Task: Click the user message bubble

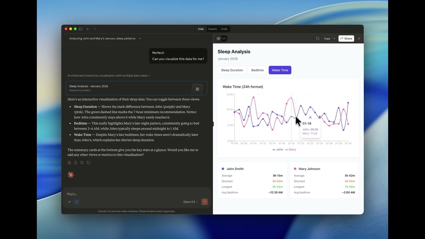Action: pos(178,56)
